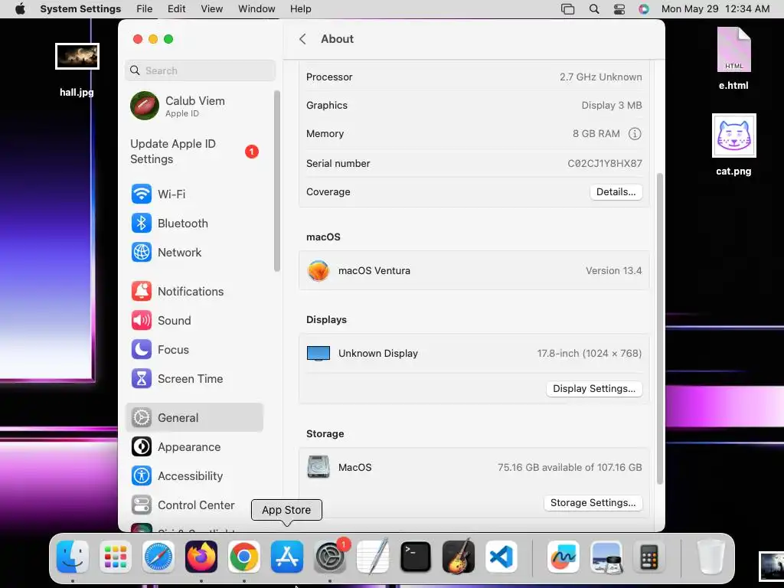Click the red notification badge in sidebar
784x588 pixels.
click(251, 152)
